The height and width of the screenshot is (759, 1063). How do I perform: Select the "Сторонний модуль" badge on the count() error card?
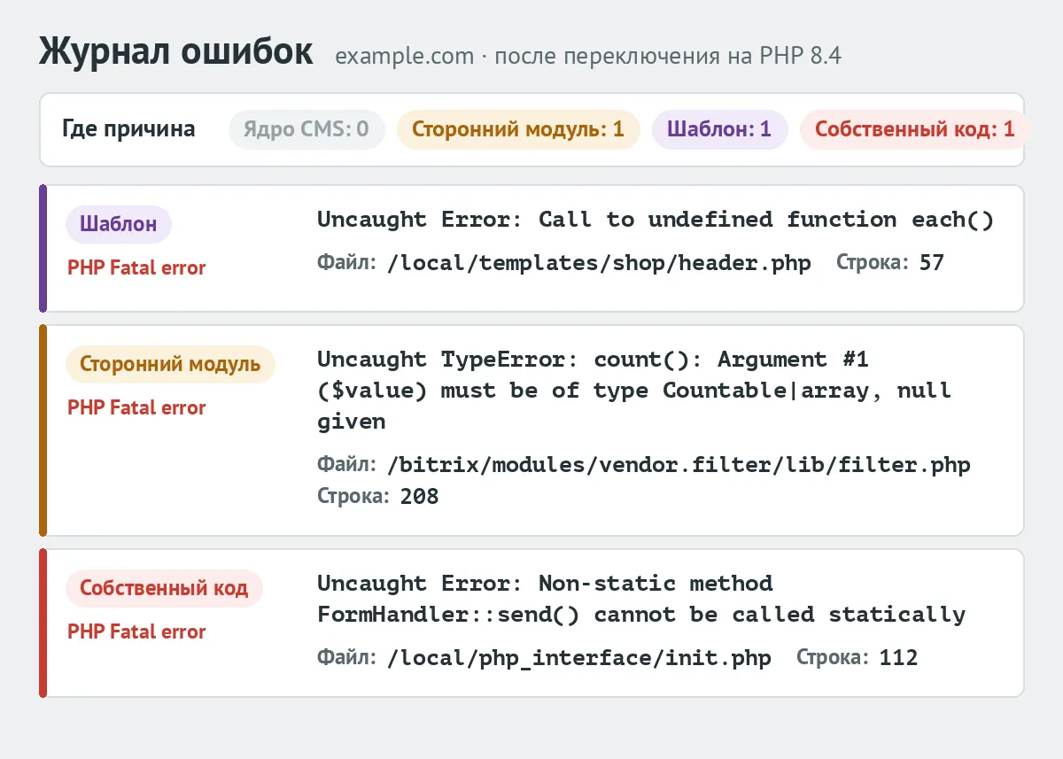coord(170,364)
